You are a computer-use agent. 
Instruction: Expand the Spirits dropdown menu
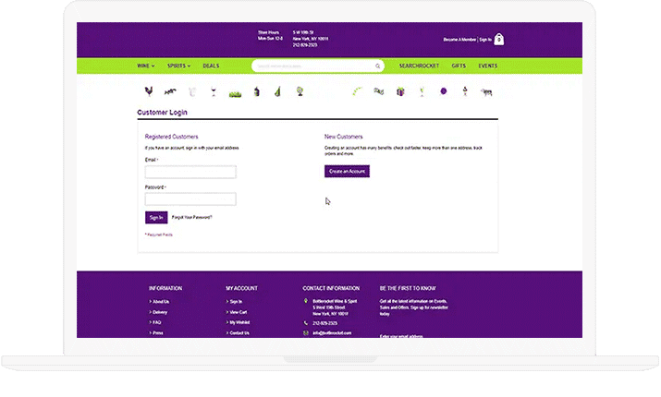pyautogui.click(x=178, y=66)
